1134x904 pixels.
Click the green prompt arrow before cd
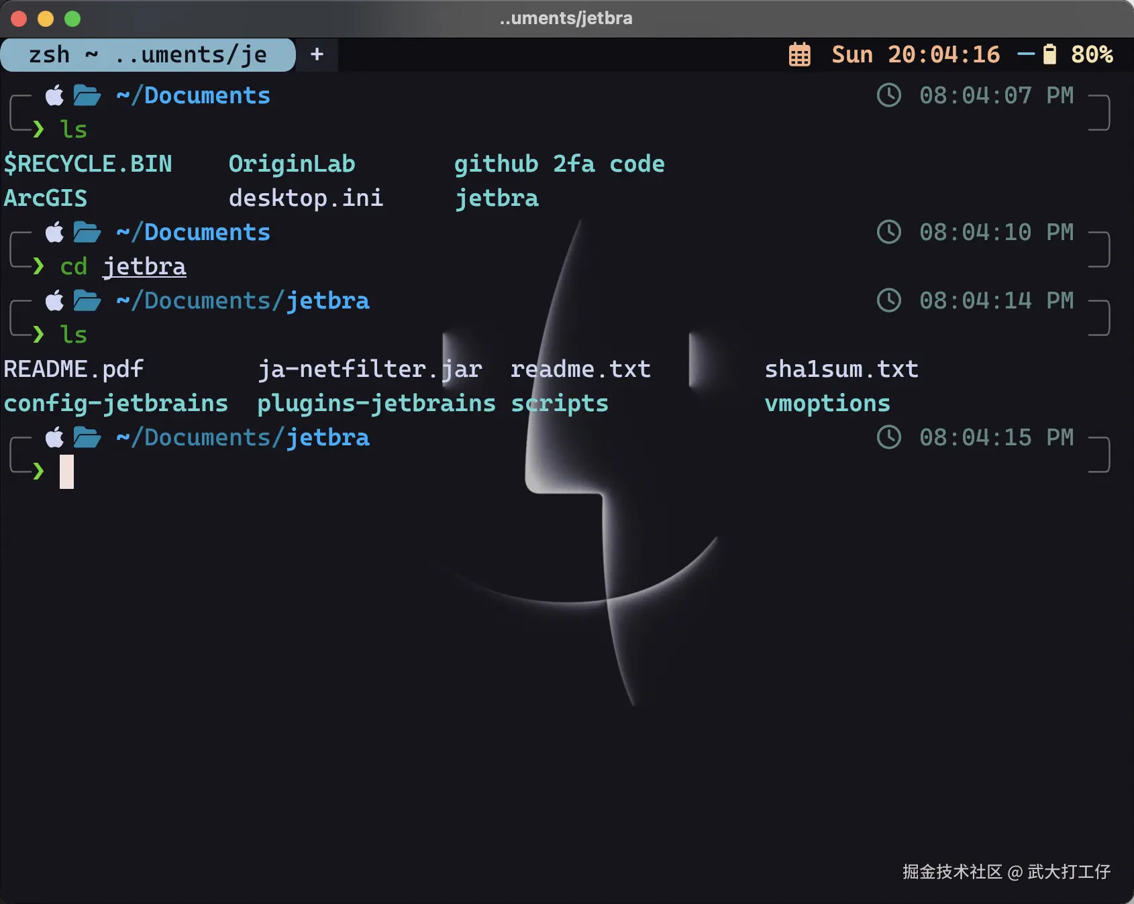pyautogui.click(x=38, y=266)
